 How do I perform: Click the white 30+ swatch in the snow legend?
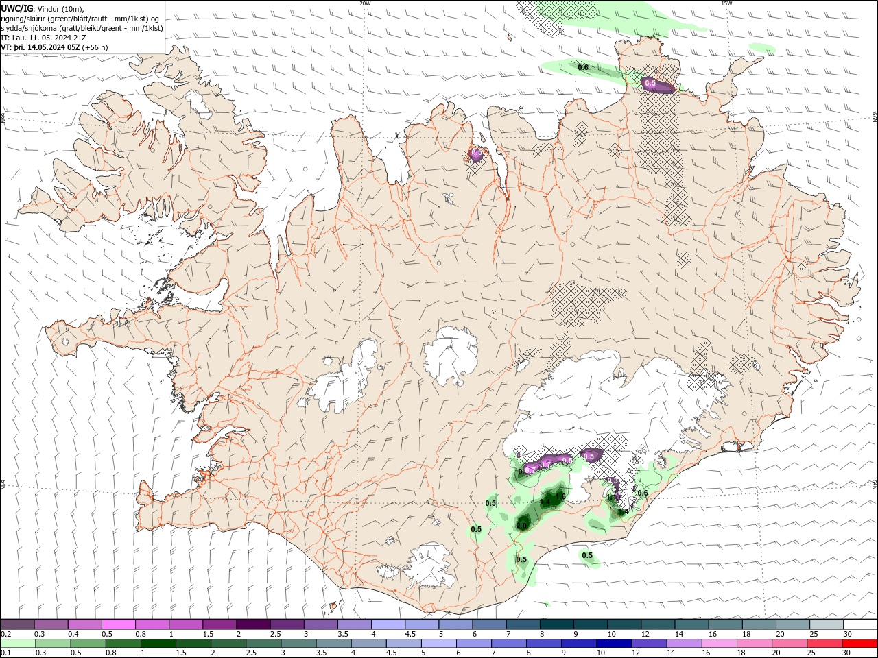click(x=860, y=624)
